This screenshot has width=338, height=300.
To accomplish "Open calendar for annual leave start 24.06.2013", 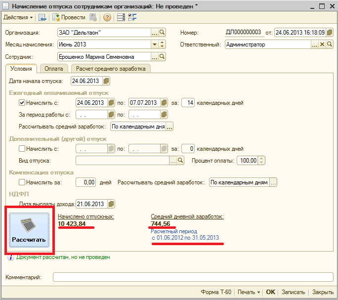I will coord(111,103).
